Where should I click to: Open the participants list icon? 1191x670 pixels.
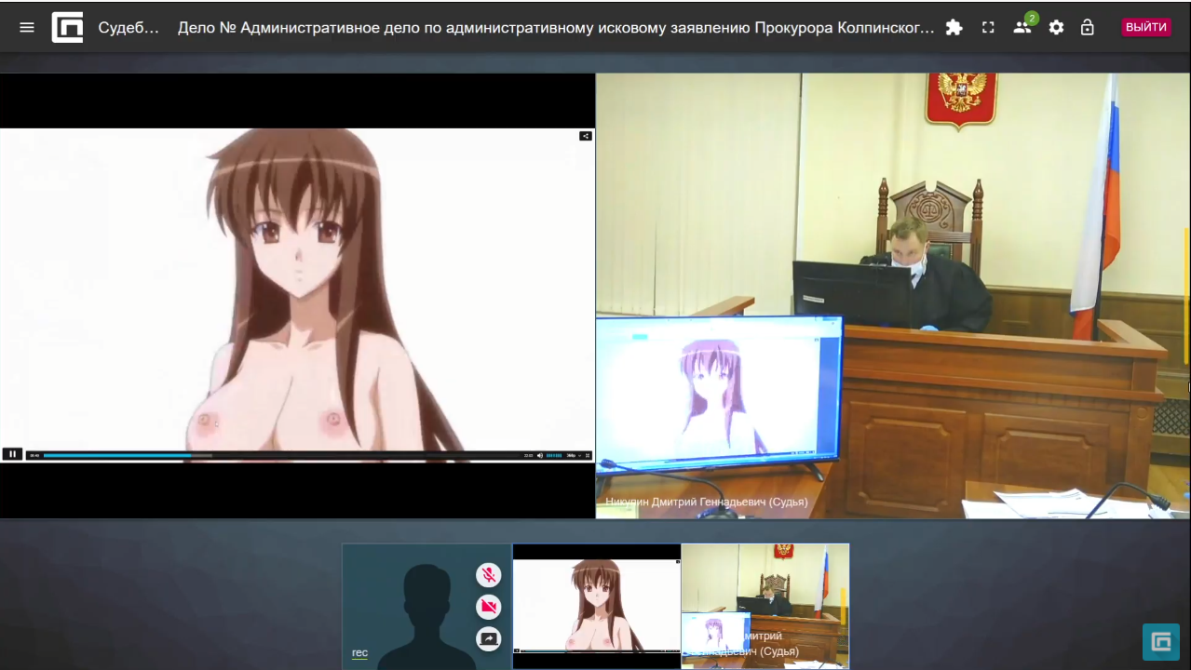click(1022, 27)
